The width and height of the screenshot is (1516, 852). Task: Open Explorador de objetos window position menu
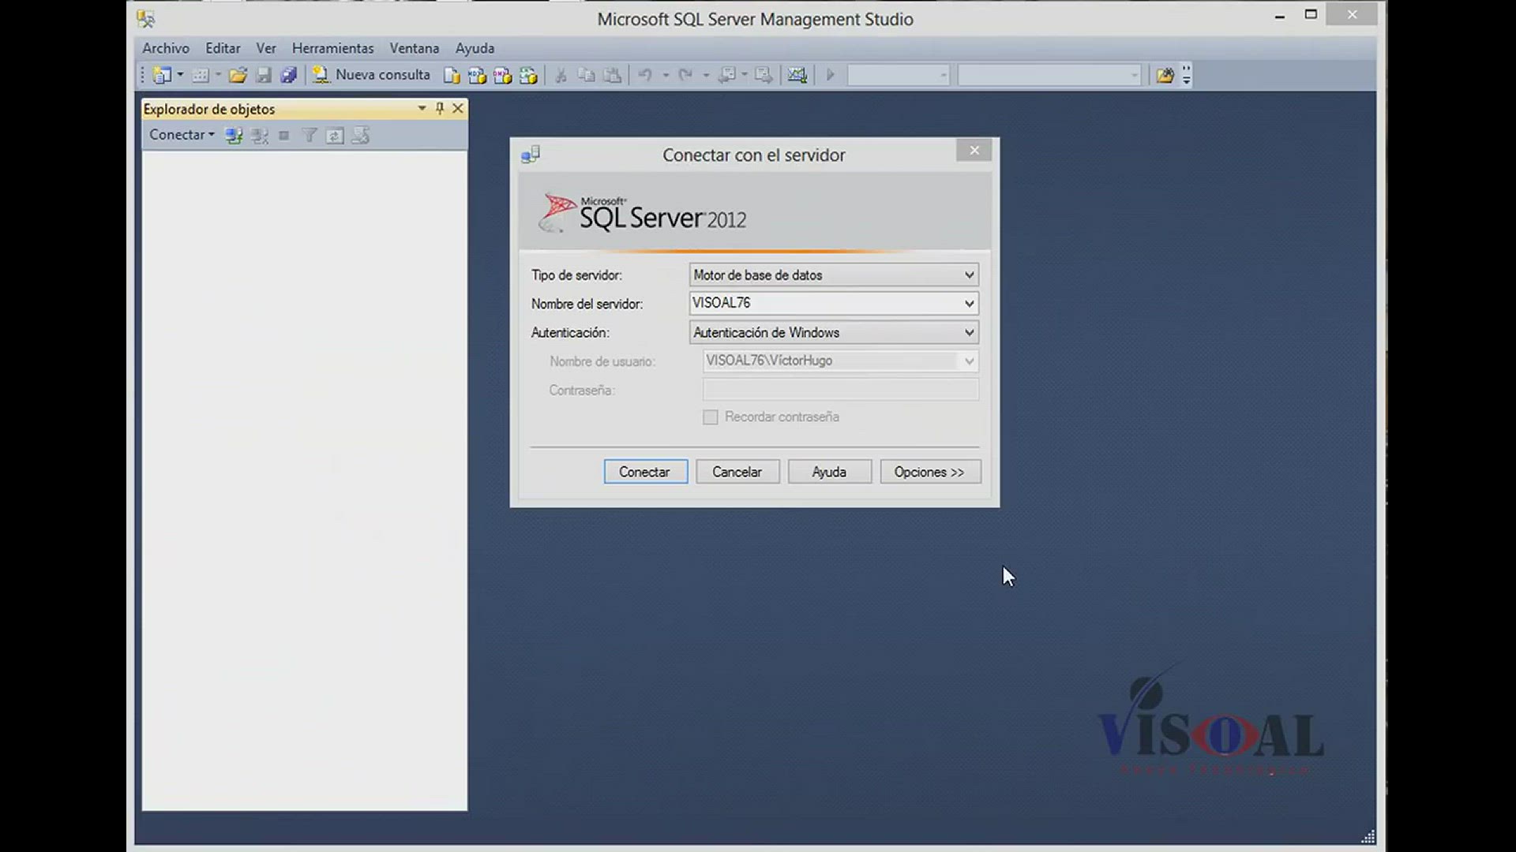pos(422,108)
